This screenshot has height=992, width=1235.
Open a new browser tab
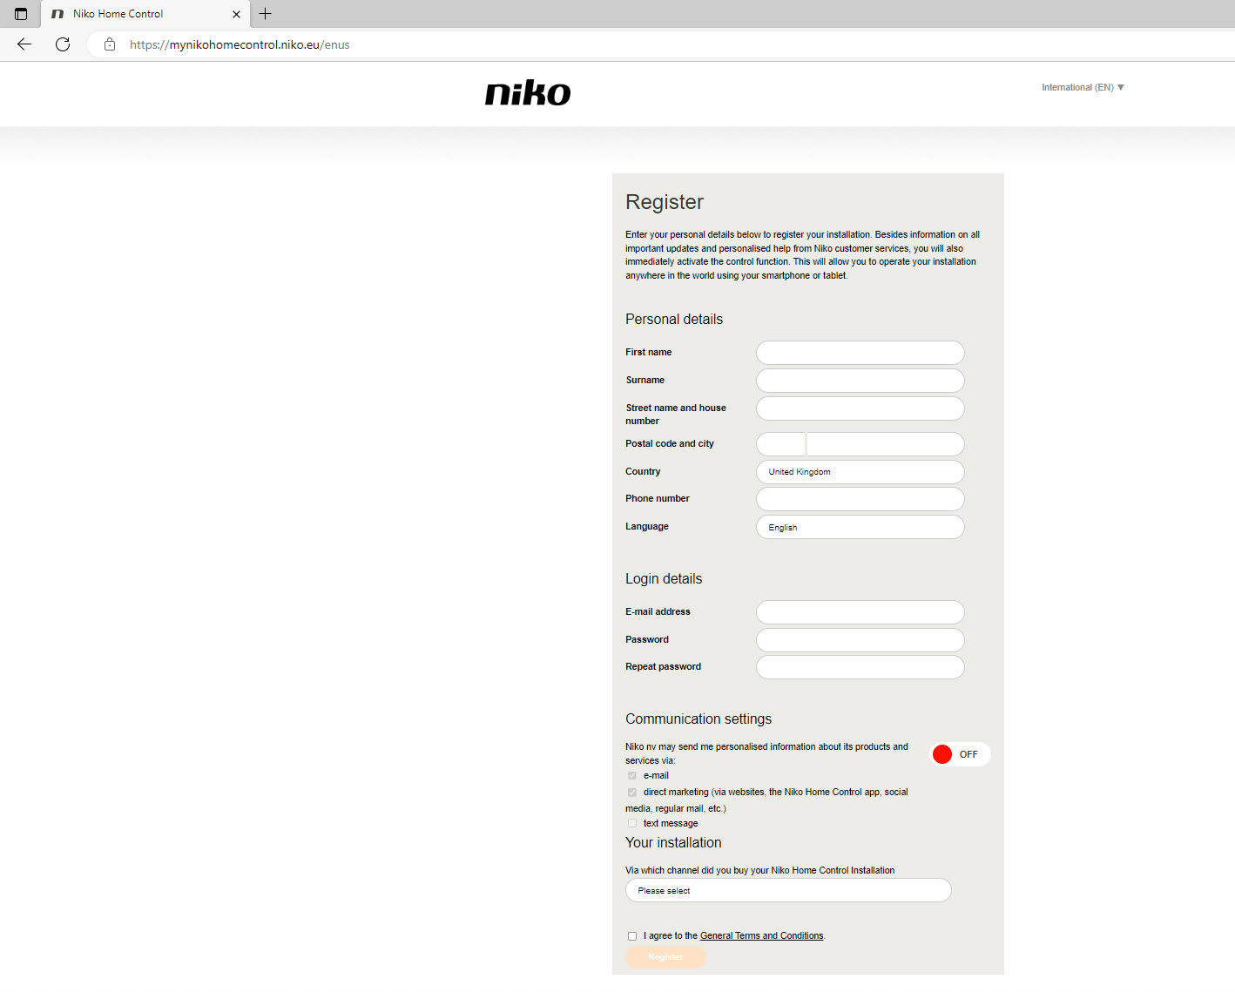(265, 14)
